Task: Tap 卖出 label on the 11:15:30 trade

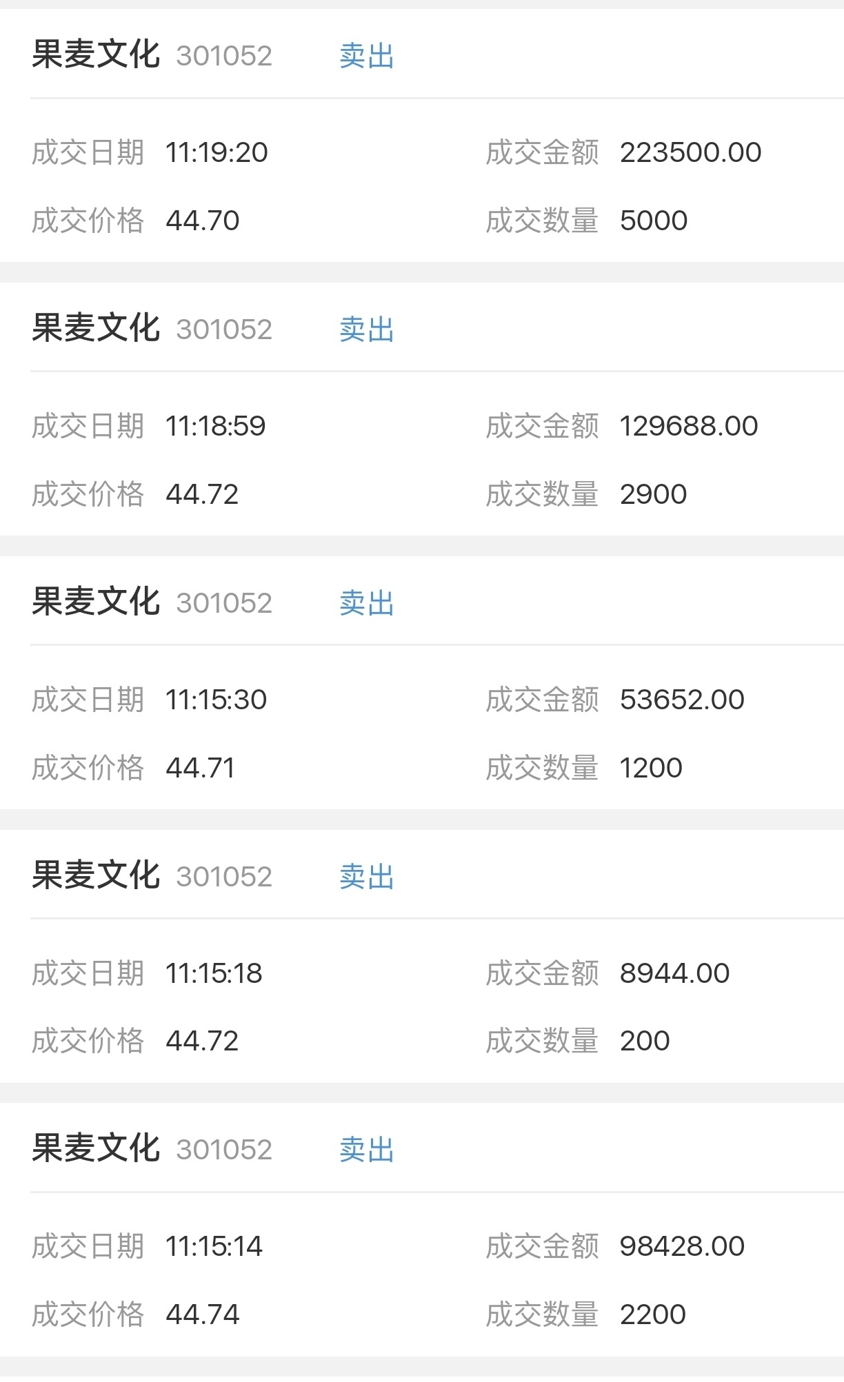Action: click(367, 603)
